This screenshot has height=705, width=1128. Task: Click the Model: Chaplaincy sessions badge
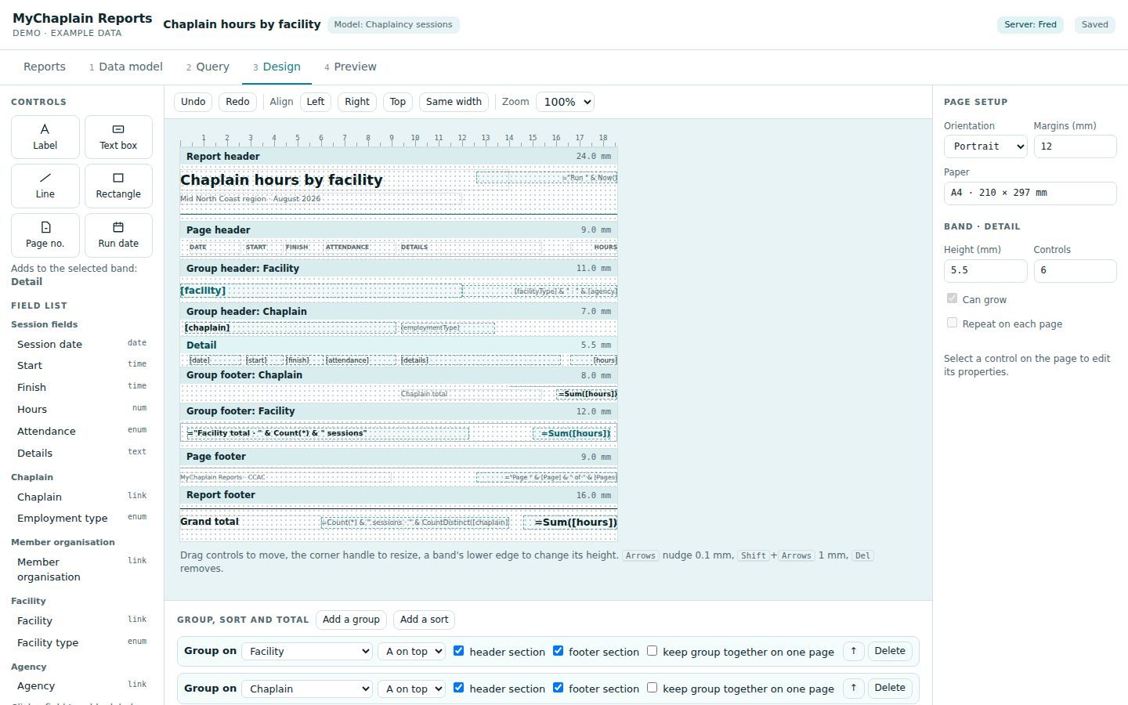(x=393, y=25)
